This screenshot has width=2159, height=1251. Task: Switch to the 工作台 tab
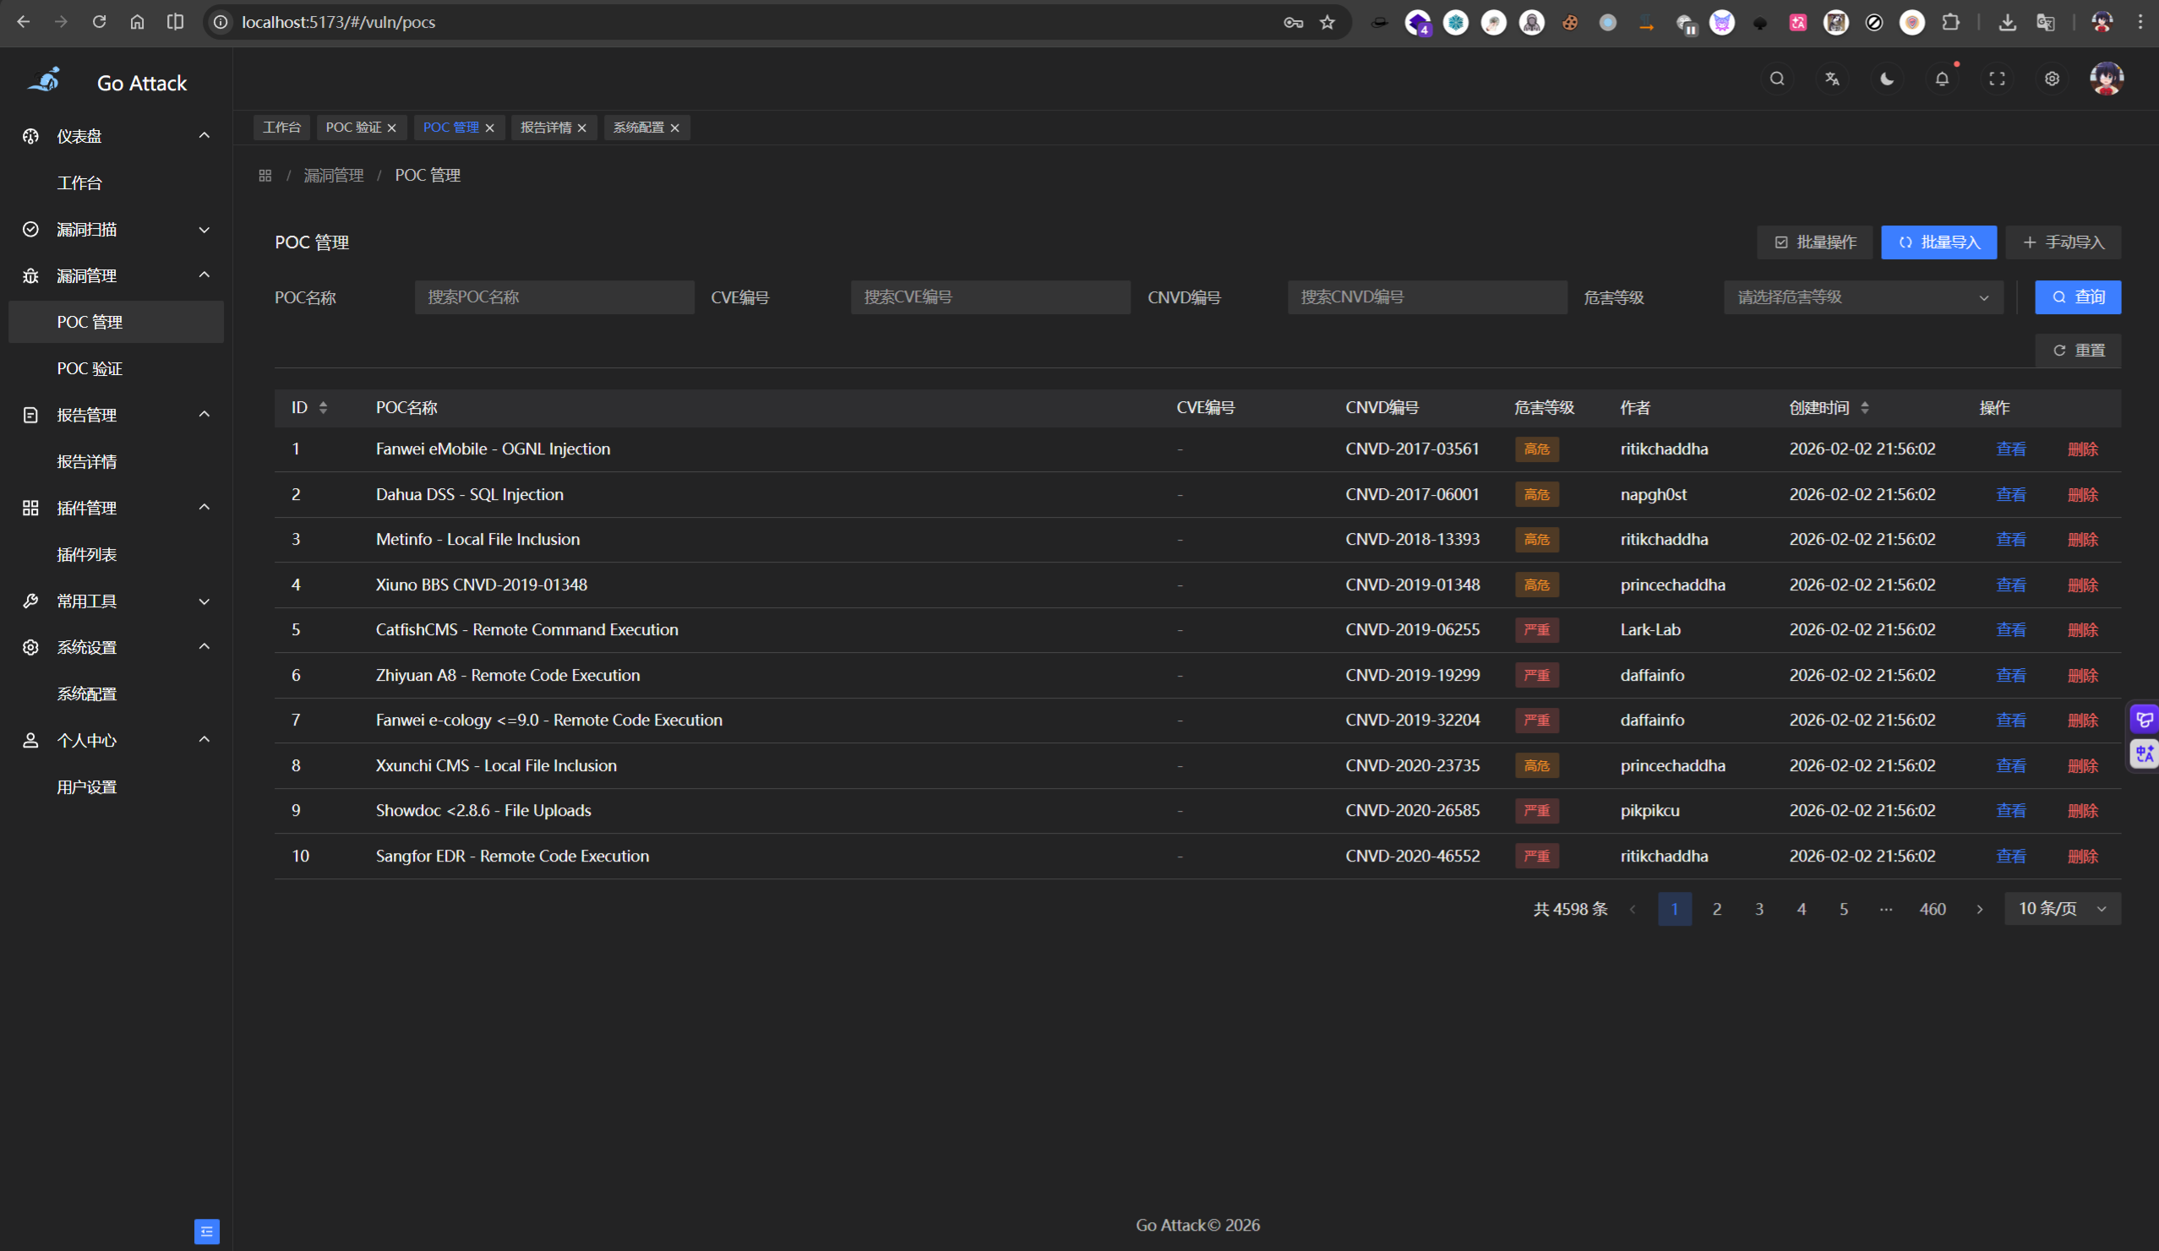pos(282,128)
